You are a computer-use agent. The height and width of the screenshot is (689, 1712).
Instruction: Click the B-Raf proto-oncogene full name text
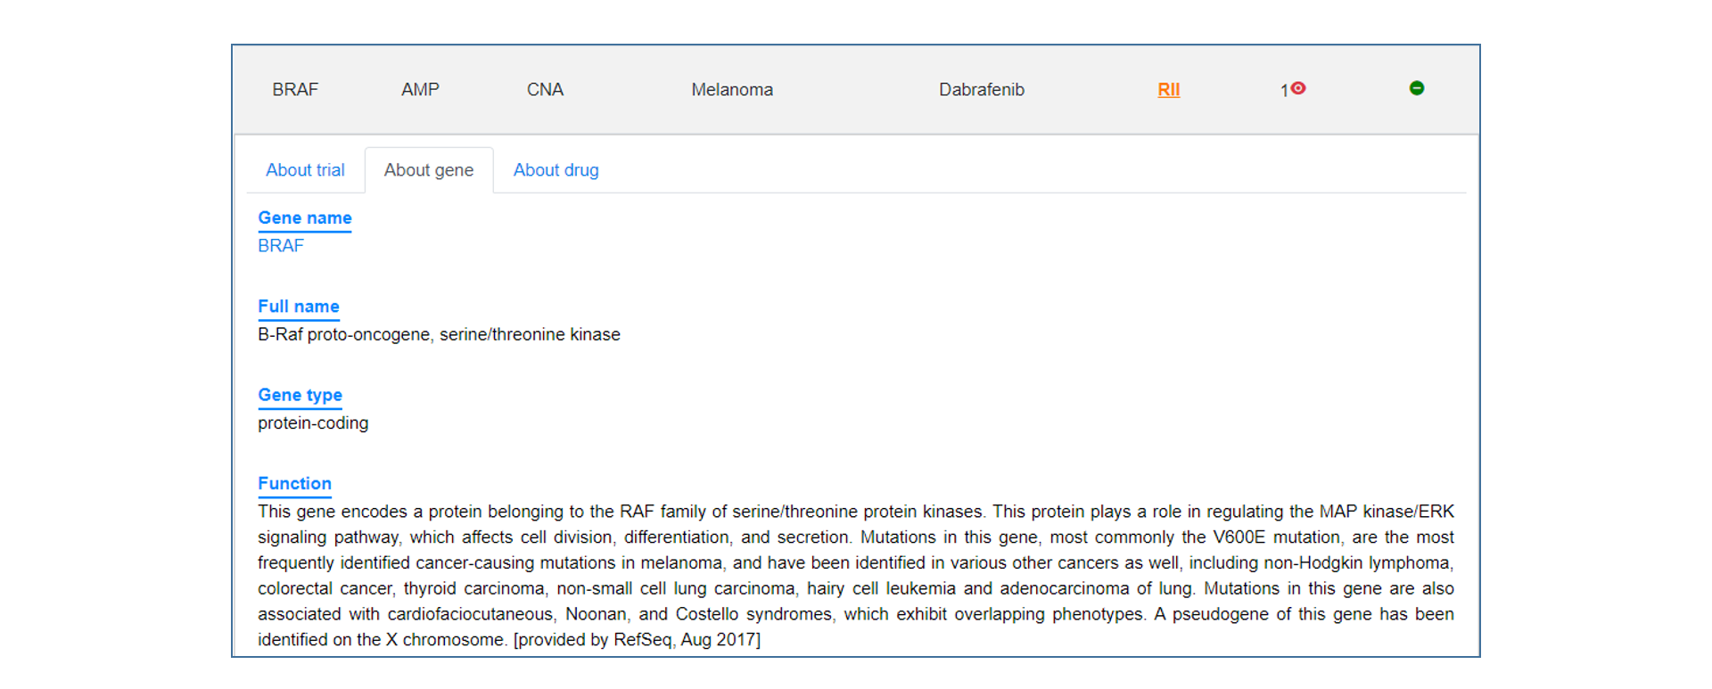pos(439,334)
